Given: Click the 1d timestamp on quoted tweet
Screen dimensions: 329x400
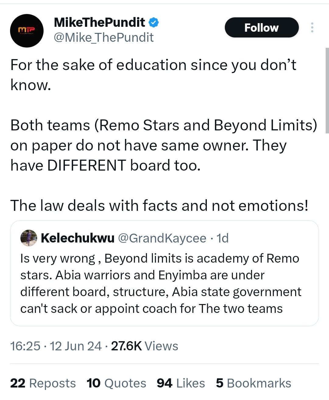Looking at the screenshot, I should [x=223, y=238].
